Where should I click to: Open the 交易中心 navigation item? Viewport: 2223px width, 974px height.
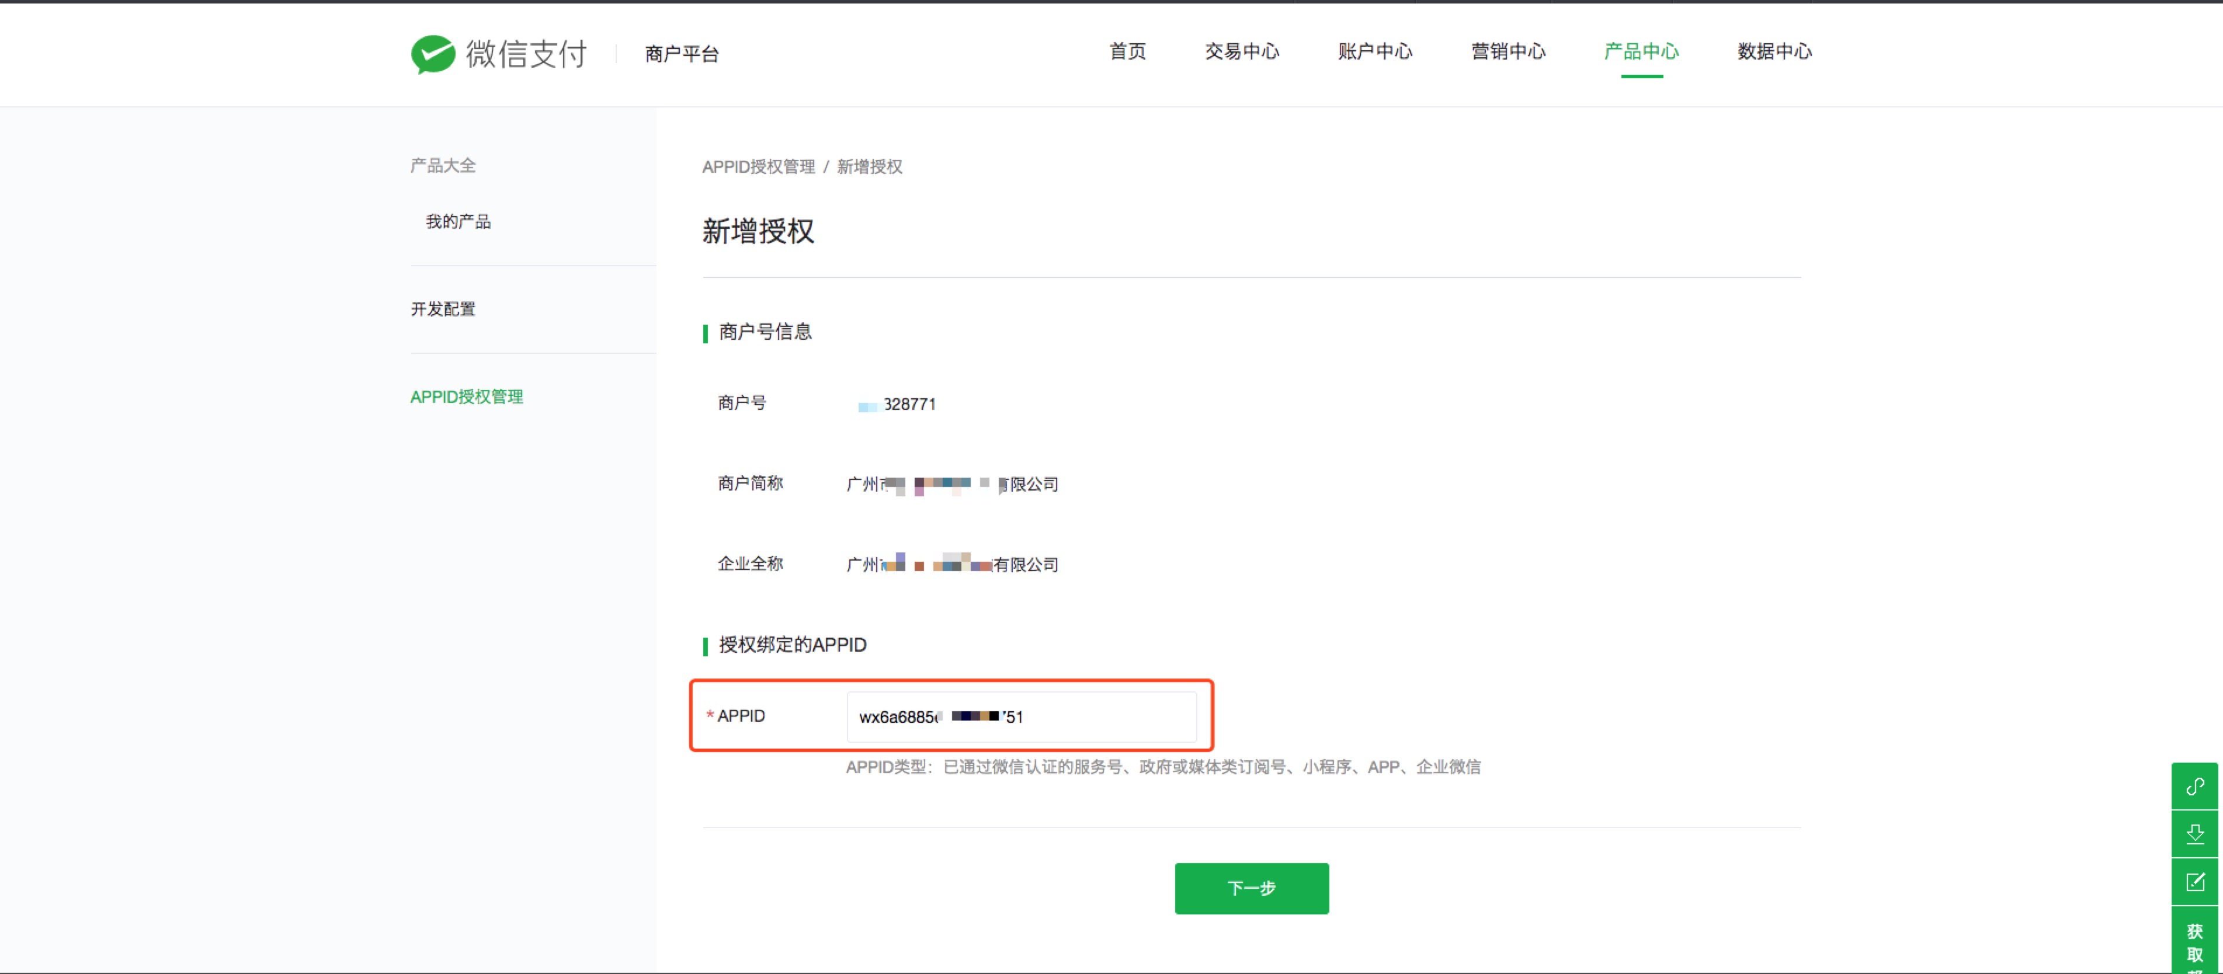(1242, 52)
